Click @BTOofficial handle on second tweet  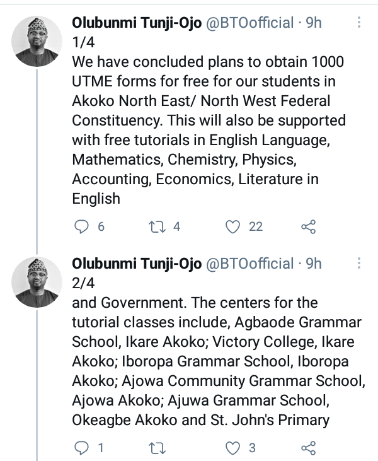pos(250,264)
